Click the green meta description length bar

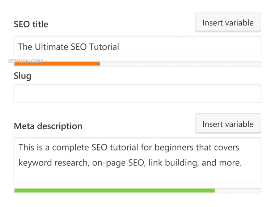(x=114, y=190)
